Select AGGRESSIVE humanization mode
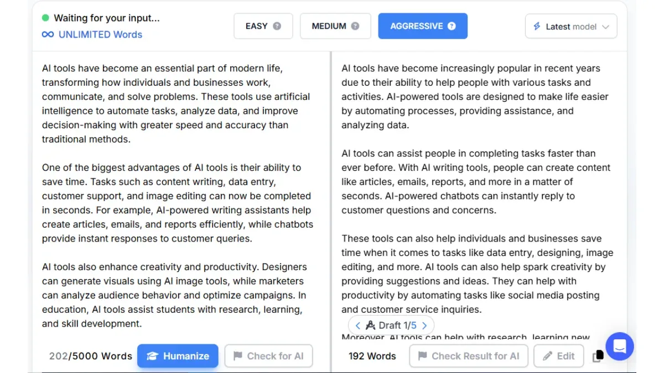Viewport: 664px width, 373px height. pos(423,26)
